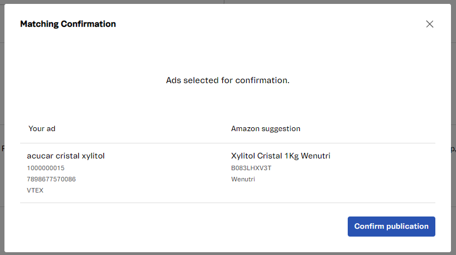
Task: Click the barcode number 7898677570086
Action: click(51, 179)
